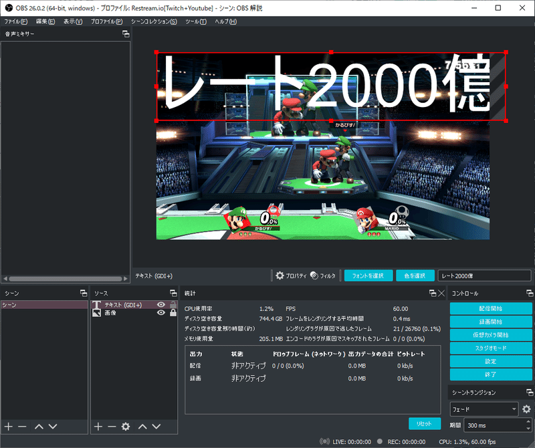This screenshot has height=448, width=535.
Task: Select the テキスト (GDI+) source row
Action: tap(134, 305)
